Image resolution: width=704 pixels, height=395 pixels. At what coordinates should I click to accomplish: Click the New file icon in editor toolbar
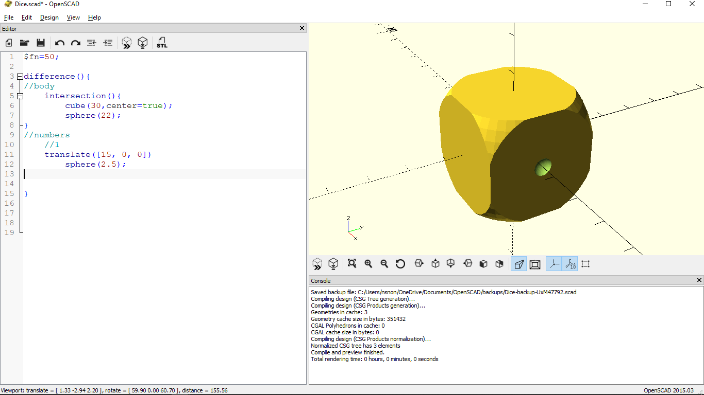[9, 43]
